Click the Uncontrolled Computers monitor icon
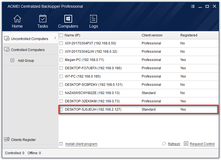221x160 pixels. [x=7, y=38]
